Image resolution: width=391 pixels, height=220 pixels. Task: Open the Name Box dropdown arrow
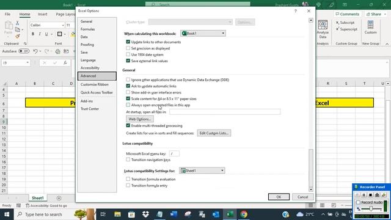click(27, 62)
